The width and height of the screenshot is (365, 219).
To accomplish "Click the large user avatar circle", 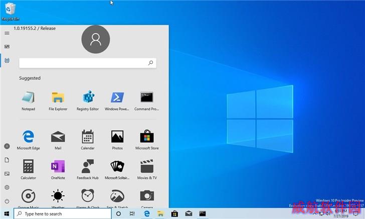I will (96, 39).
